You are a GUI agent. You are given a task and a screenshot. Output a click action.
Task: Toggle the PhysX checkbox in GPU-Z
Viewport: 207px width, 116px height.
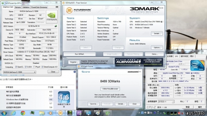pyautogui.click(x=34, y=67)
